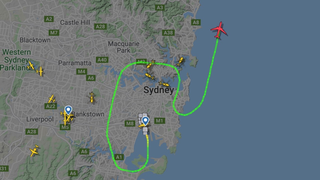The height and width of the screenshot is (180, 320).
Task: Click the Sydney city label
Action: [x=159, y=90]
